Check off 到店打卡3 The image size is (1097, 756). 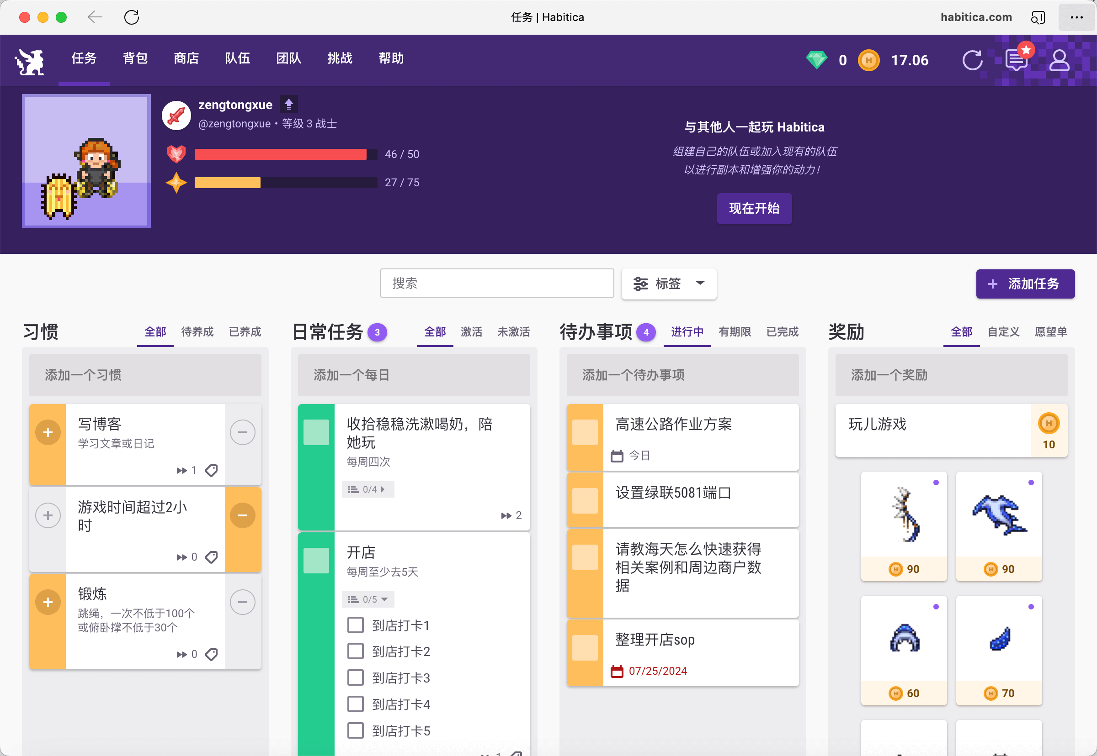point(355,677)
